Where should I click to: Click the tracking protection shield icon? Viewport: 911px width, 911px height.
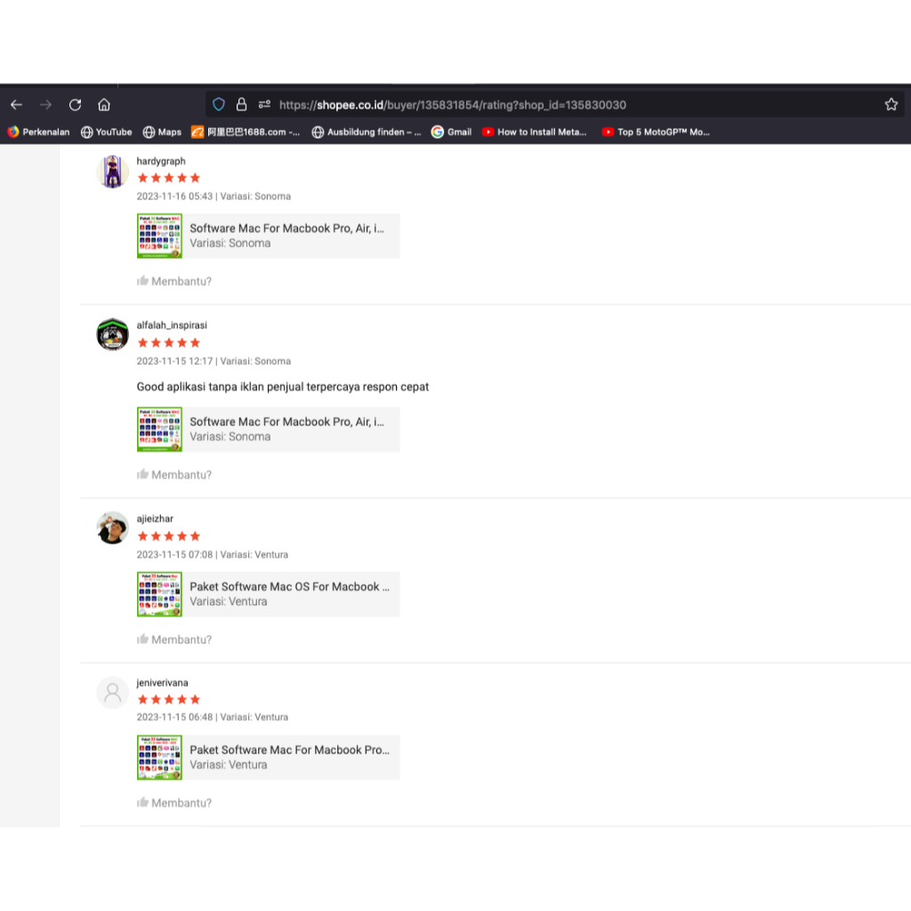(x=219, y=105)
